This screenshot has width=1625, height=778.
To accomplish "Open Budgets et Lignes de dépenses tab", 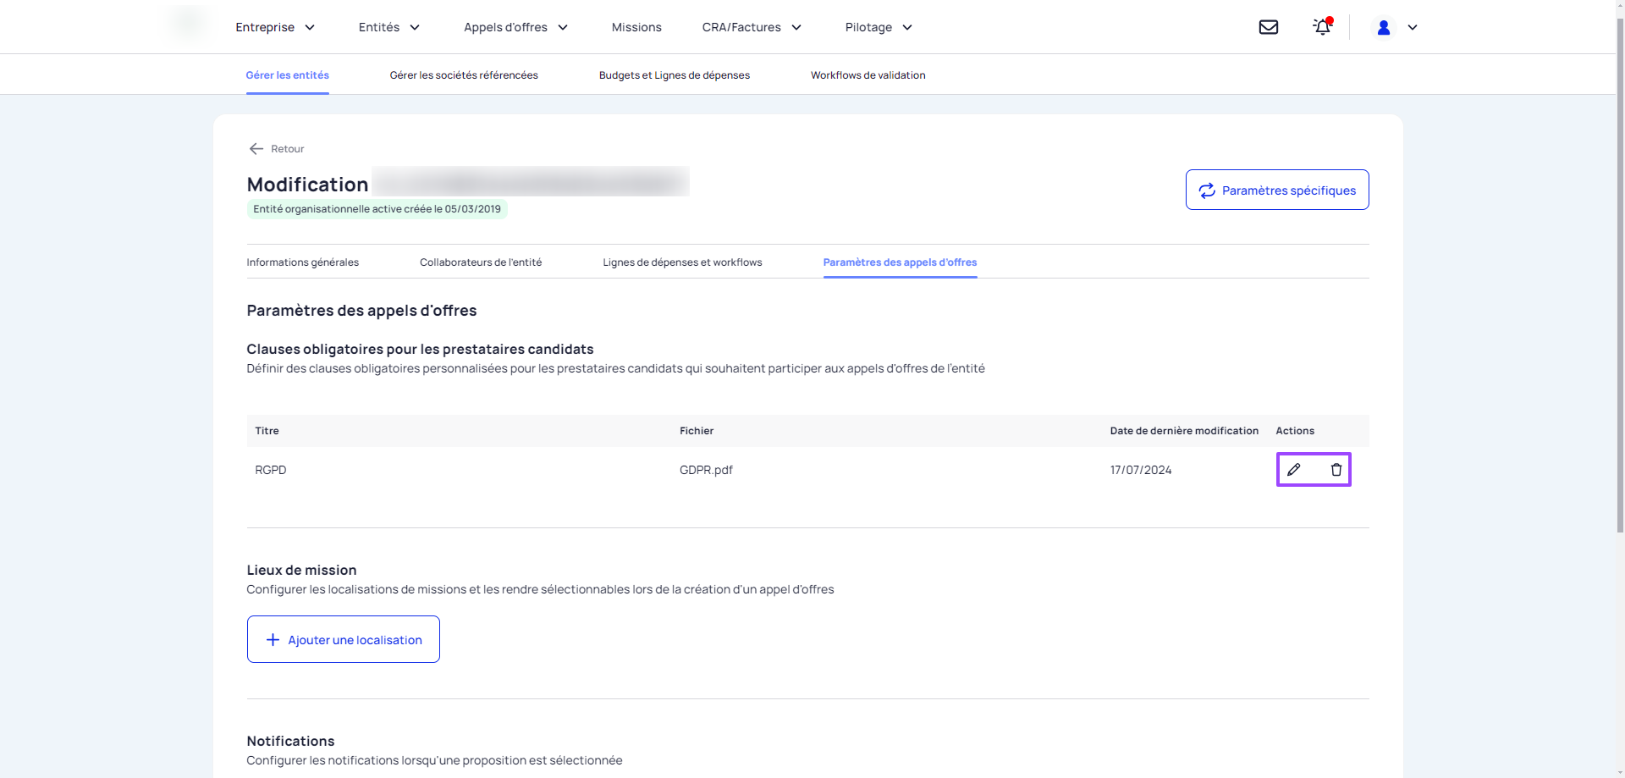I will coord(674,75).
